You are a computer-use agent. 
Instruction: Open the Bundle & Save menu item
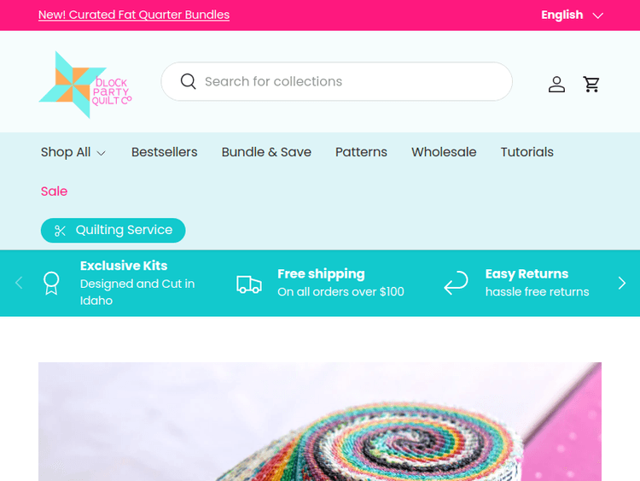click(x=266, y=152)
